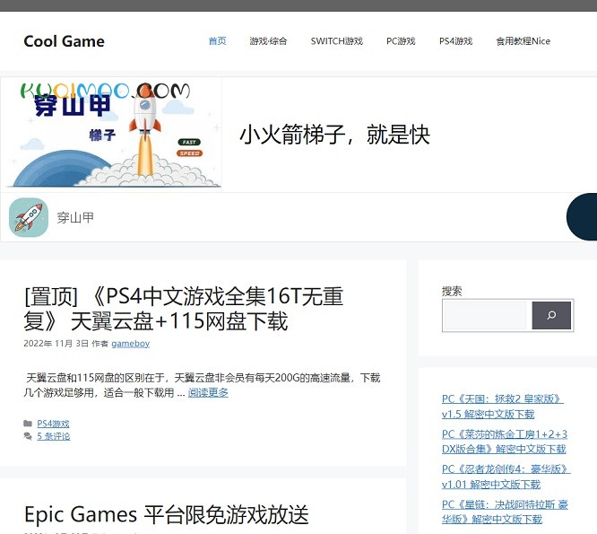The image size is (597, 534).
Task: Open PC《星链：决战阿特拉斯 豪华版》 link
Action: [x=505, y=512]
